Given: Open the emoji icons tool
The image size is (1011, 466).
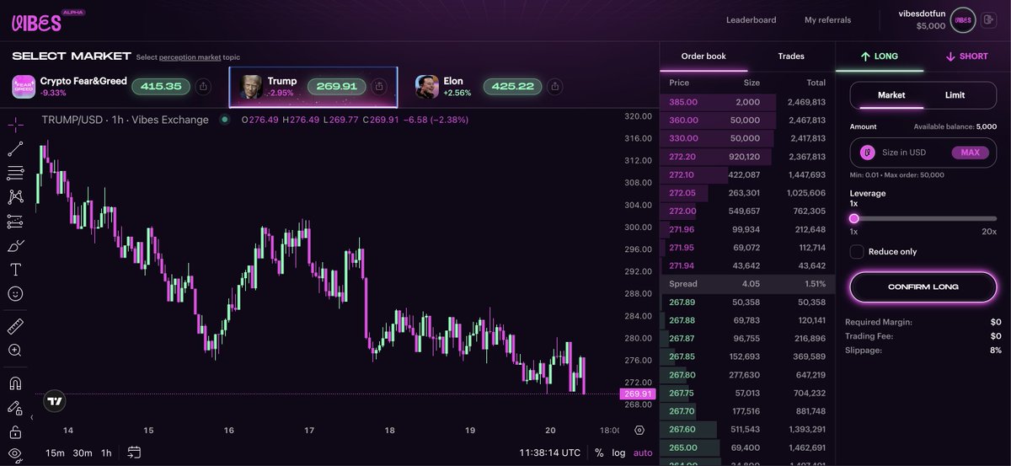Looking at the screenshot, I should (x=15, y=294).
